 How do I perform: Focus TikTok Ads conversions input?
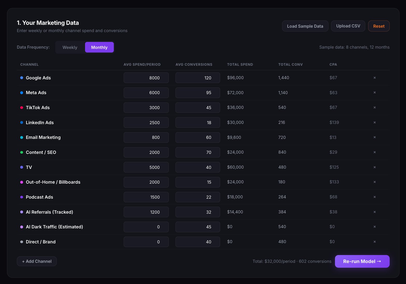(198, 108)
